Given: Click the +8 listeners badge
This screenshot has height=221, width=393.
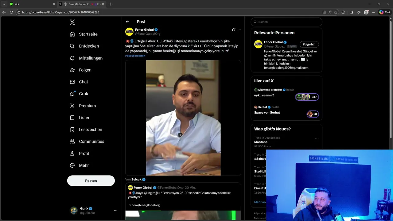Looking at the screenshot, I should pos(313,114).
